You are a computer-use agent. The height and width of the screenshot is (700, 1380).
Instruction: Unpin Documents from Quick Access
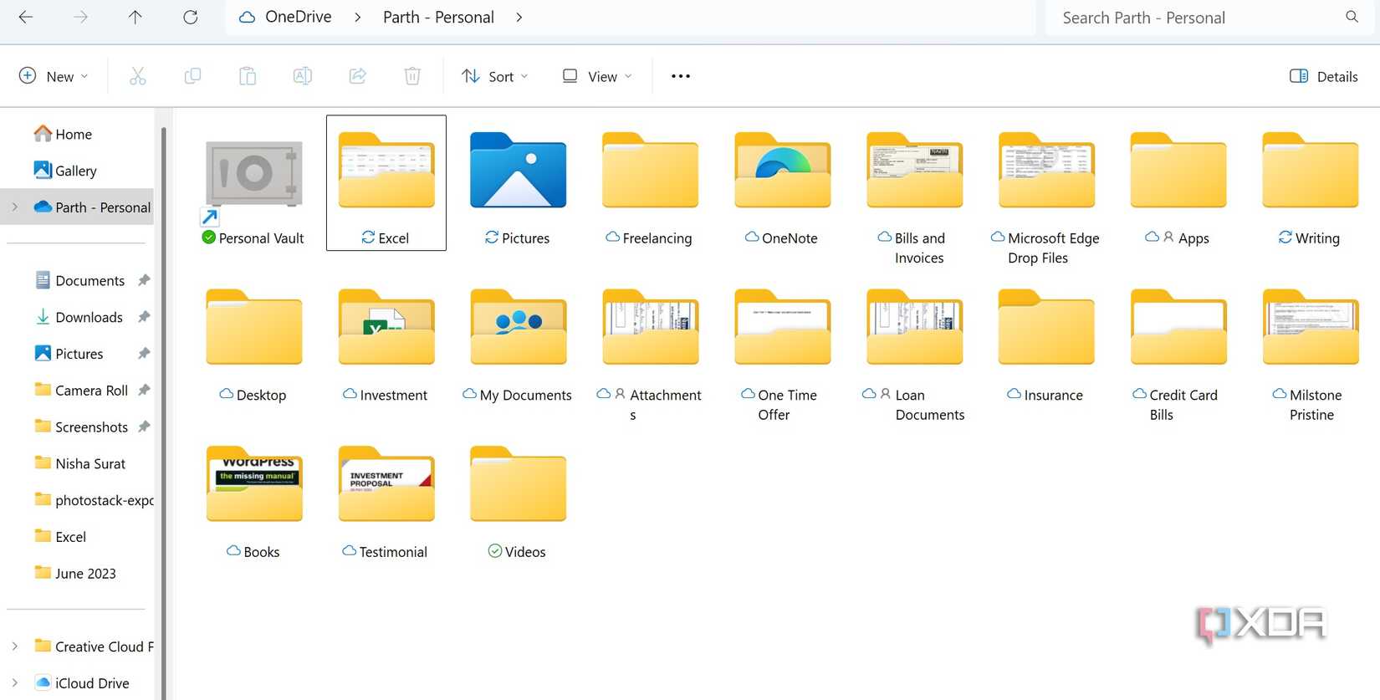pos(144,281)
